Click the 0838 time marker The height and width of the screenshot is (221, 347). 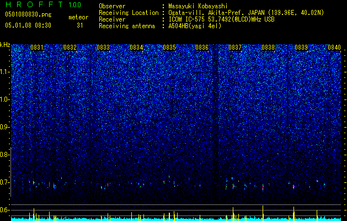(268, 48)
